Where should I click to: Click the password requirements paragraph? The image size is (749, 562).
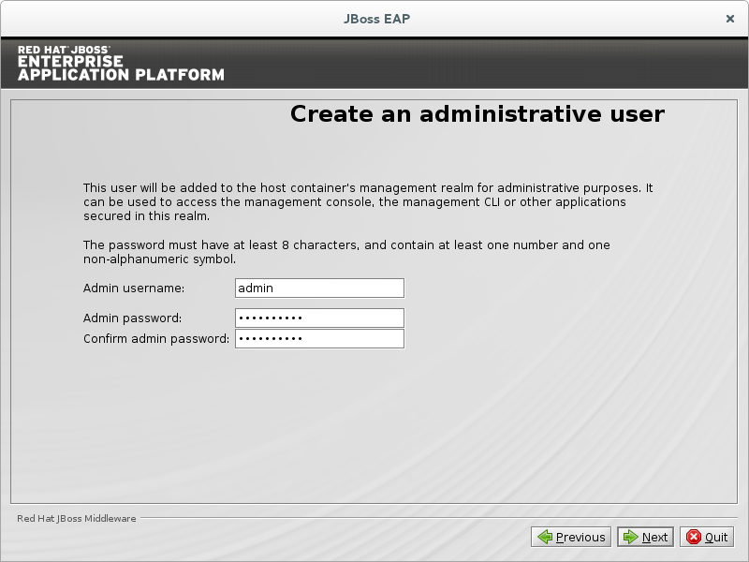346,252
